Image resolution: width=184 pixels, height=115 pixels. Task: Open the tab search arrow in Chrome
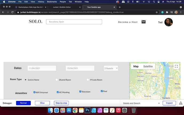point(181,7)
